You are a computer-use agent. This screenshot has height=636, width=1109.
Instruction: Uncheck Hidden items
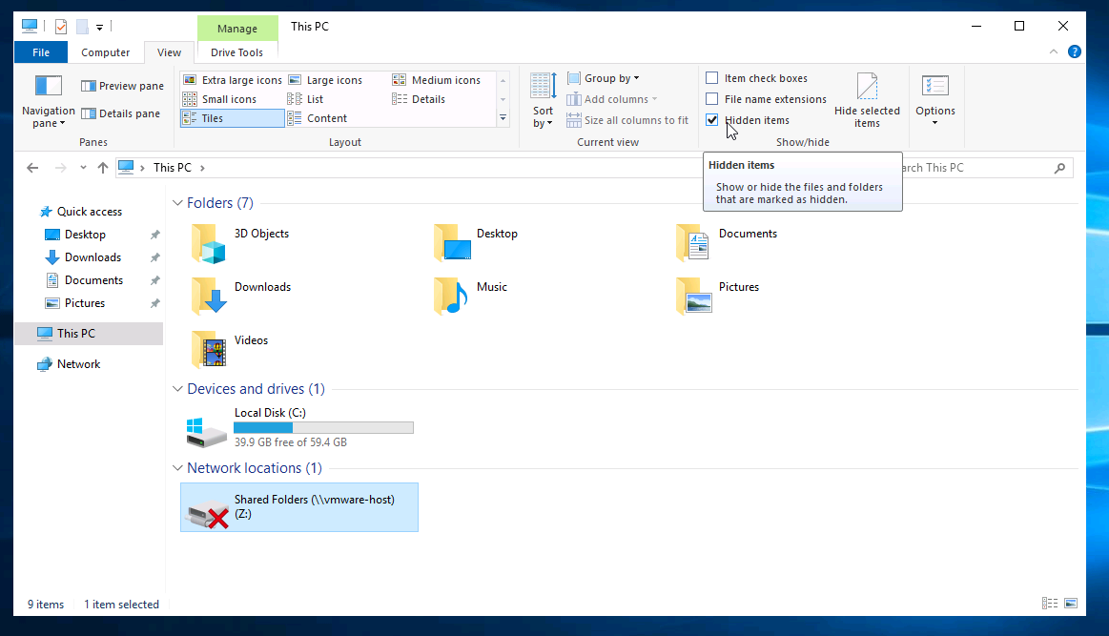click(712, 120)
